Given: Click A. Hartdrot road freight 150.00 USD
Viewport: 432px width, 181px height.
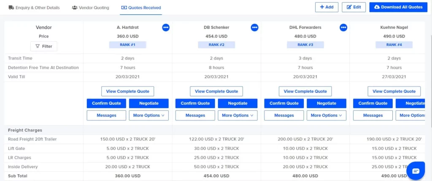Looking at the screenshot, I should coord(127,139).
